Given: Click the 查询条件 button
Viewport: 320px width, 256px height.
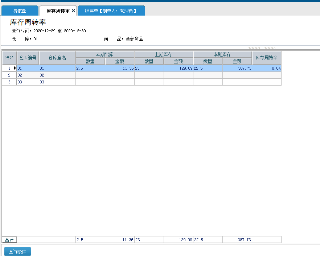Looking at the screenshot, I should coord(17,252).
